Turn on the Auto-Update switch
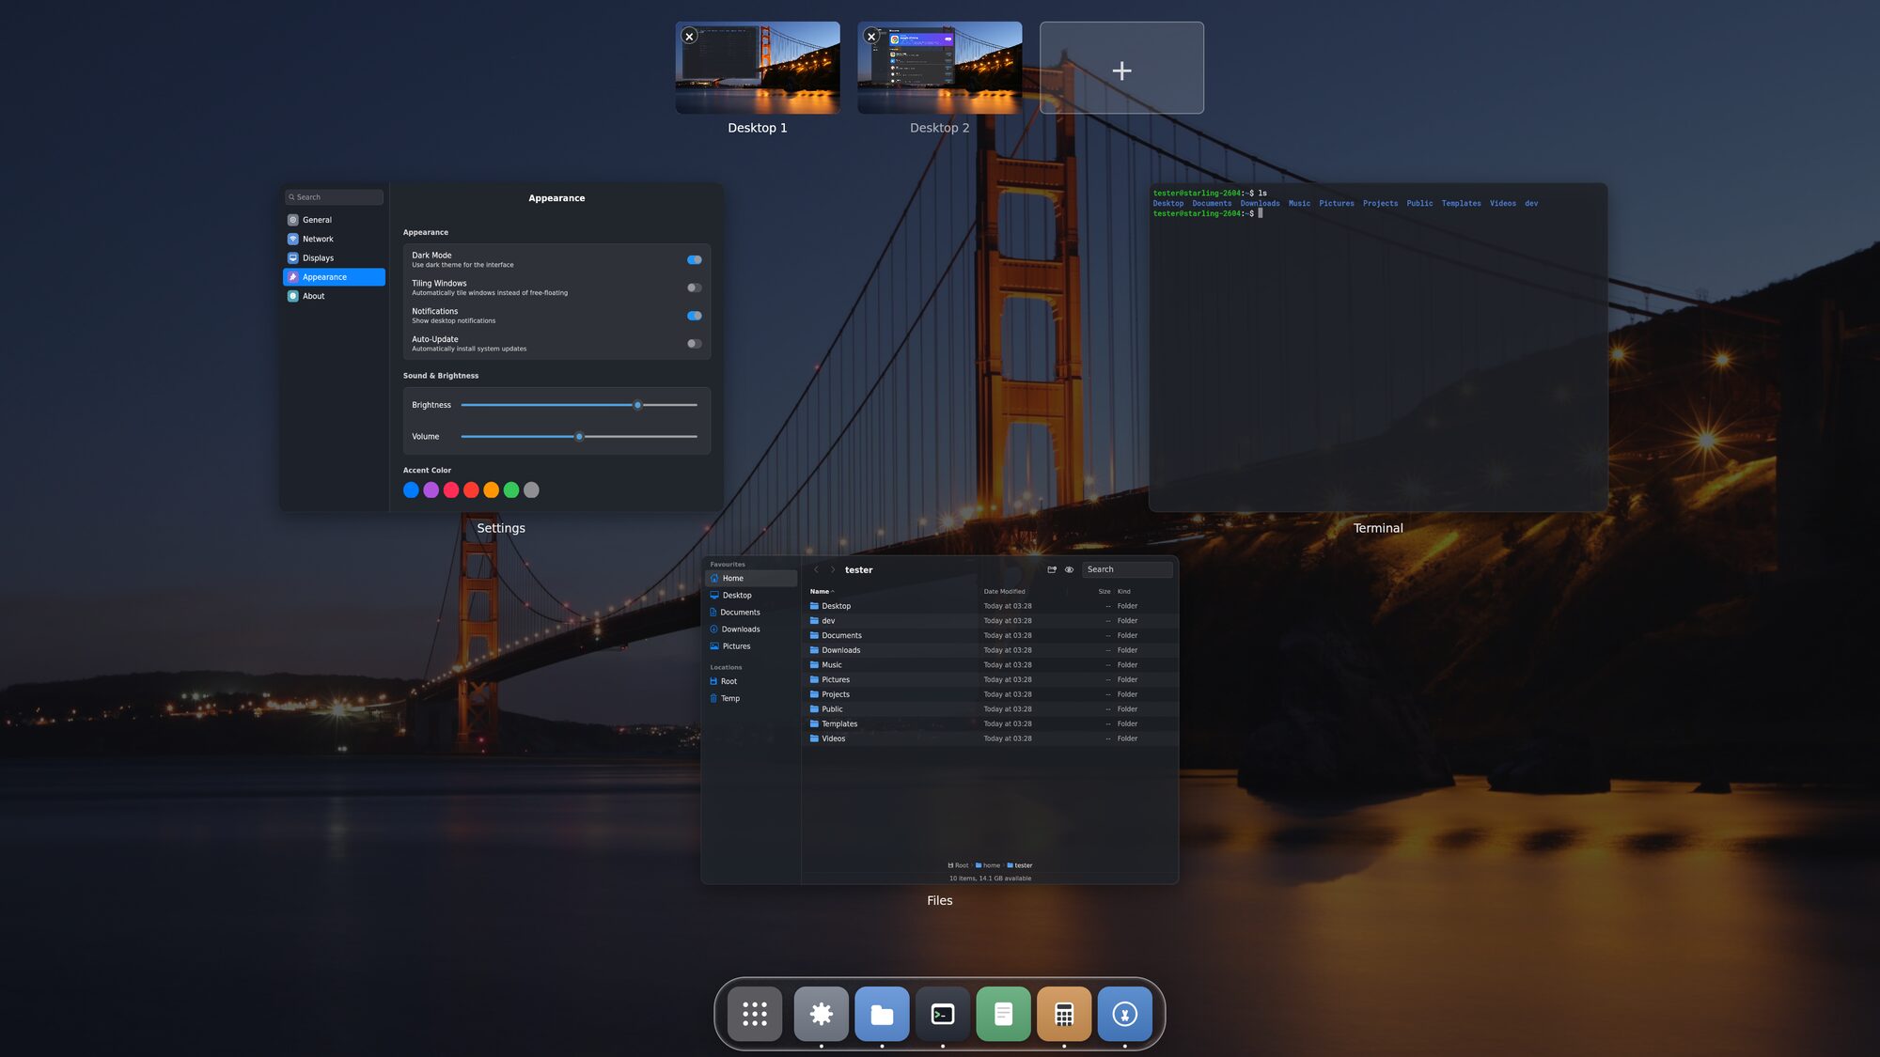Viewport: 1880px width, 1057px height. coord(695,344)
